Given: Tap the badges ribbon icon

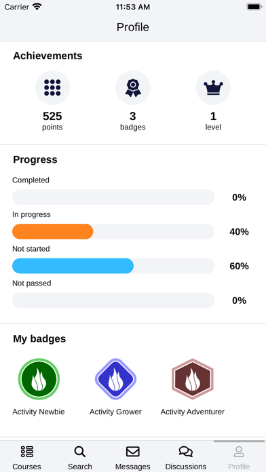Looking at the screenshot, I should [x=133, y=87].
